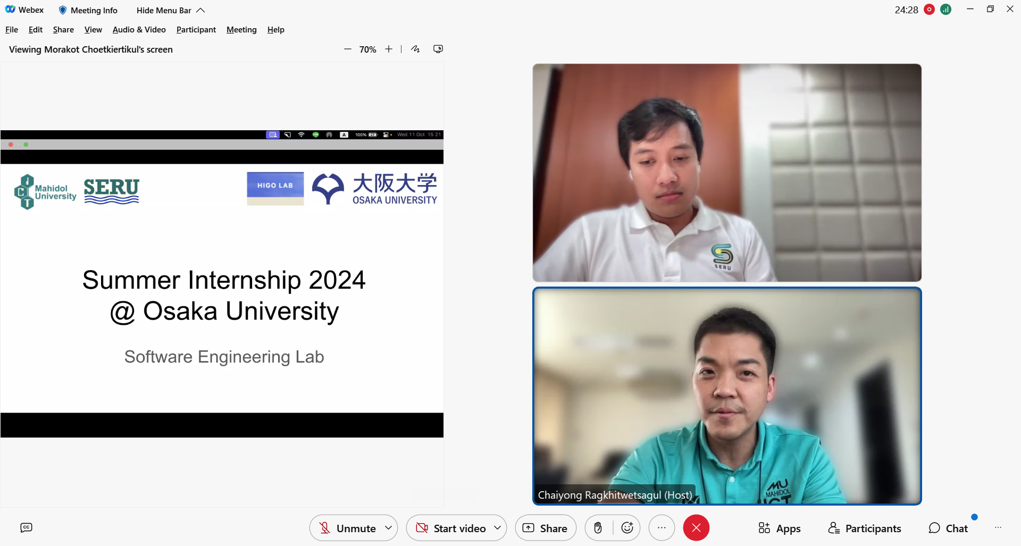Click the shared screen view options icon
Screen dimensions: 1021x546
tap(438, 49)
